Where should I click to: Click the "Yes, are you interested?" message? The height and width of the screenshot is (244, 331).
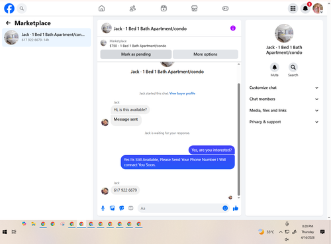pyautogui.click(x=212, y=150)
